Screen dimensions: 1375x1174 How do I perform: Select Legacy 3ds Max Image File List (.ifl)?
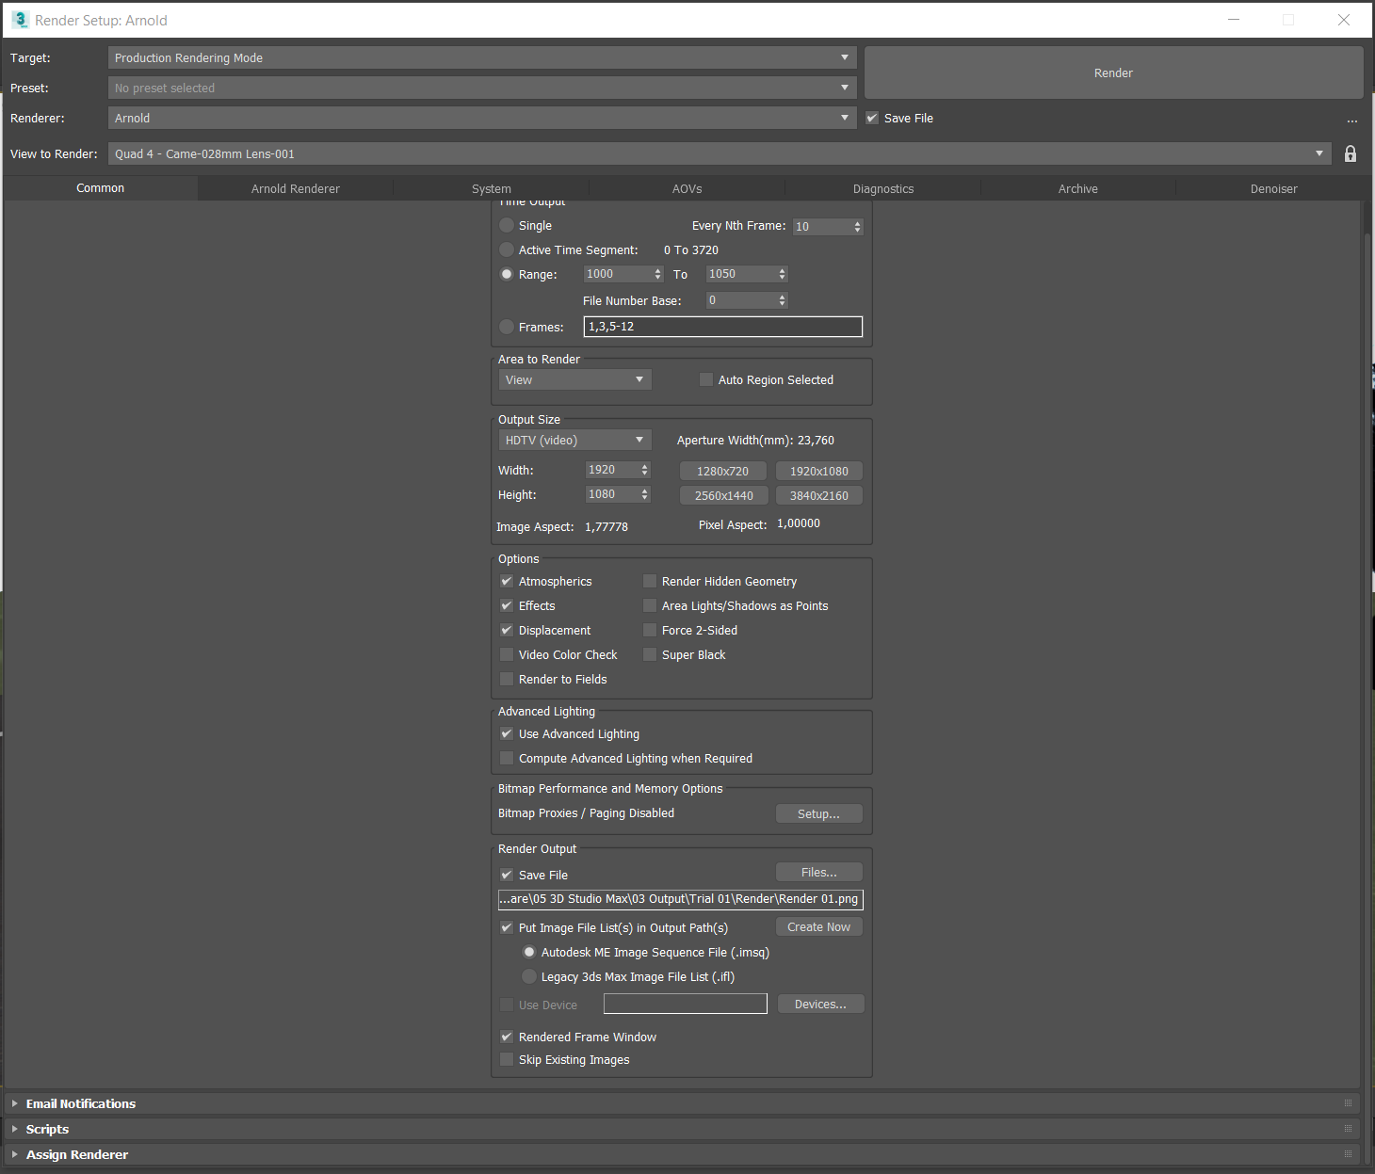[529, 976]
